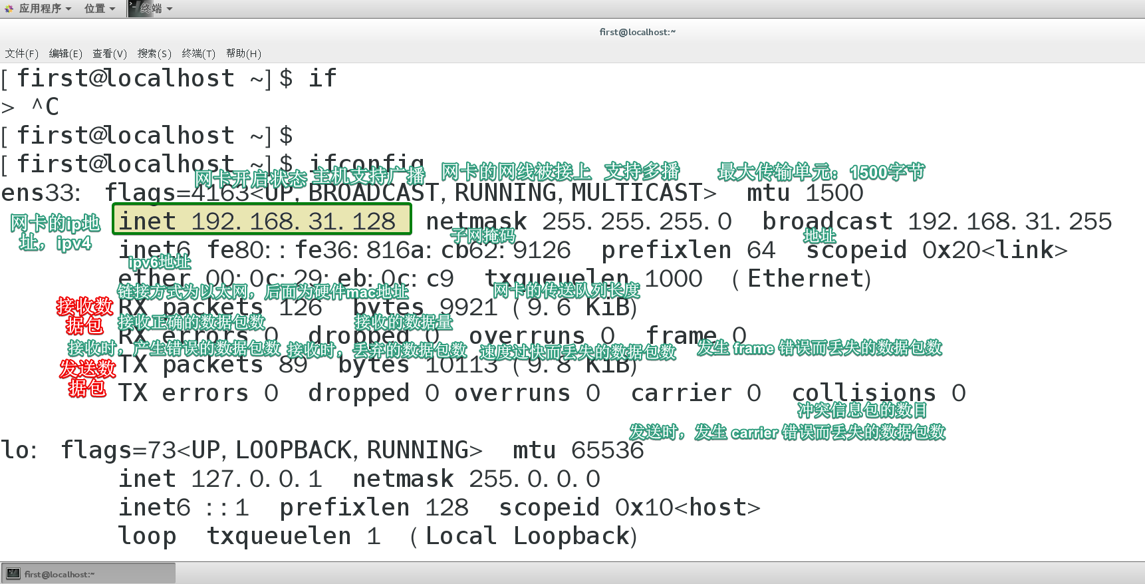Click the flags=73<UP,LOOPBACK,RUNNING> text
The image size is (1145, 584).
271,450
